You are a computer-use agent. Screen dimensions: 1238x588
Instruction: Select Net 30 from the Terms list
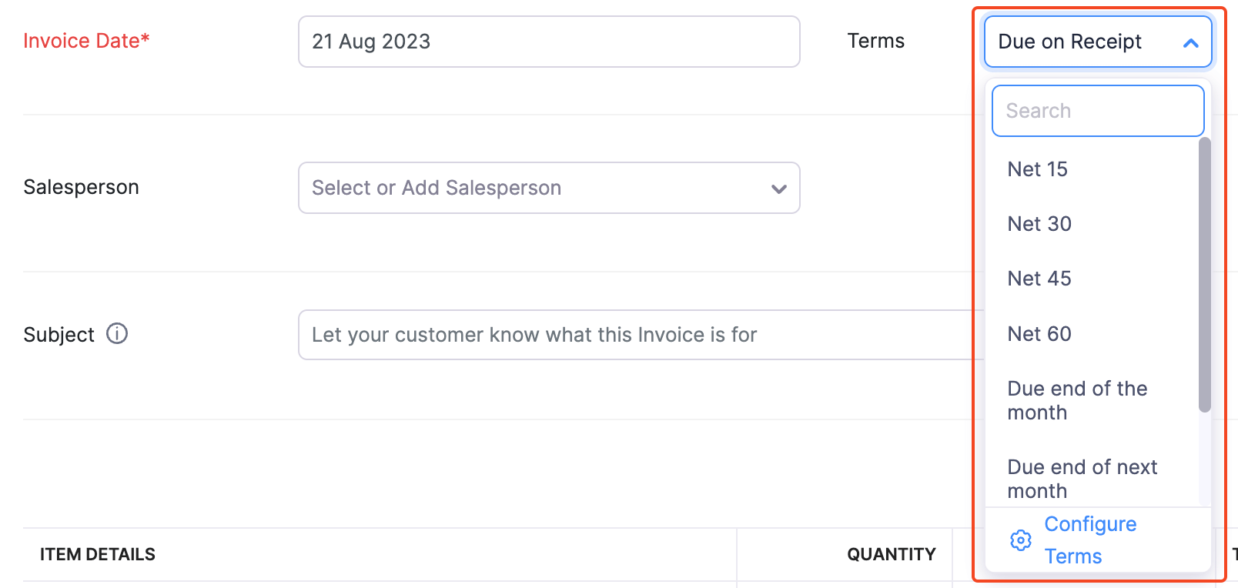1039,224
